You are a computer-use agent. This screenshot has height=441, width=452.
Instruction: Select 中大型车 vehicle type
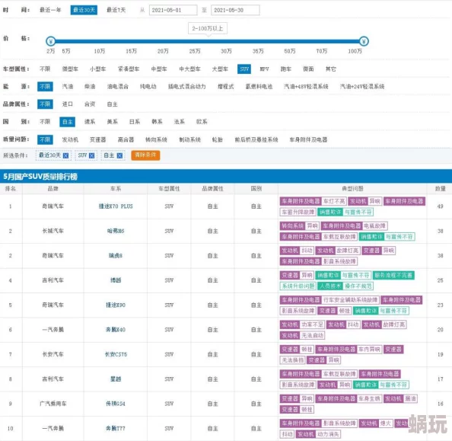189,69
